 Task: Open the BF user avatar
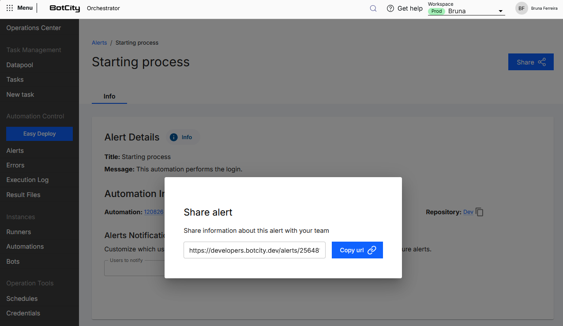522,8
